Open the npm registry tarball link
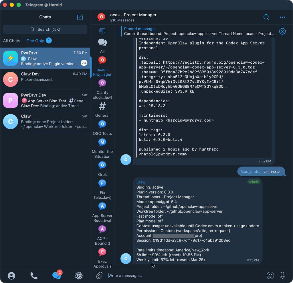 click(202, 65)
